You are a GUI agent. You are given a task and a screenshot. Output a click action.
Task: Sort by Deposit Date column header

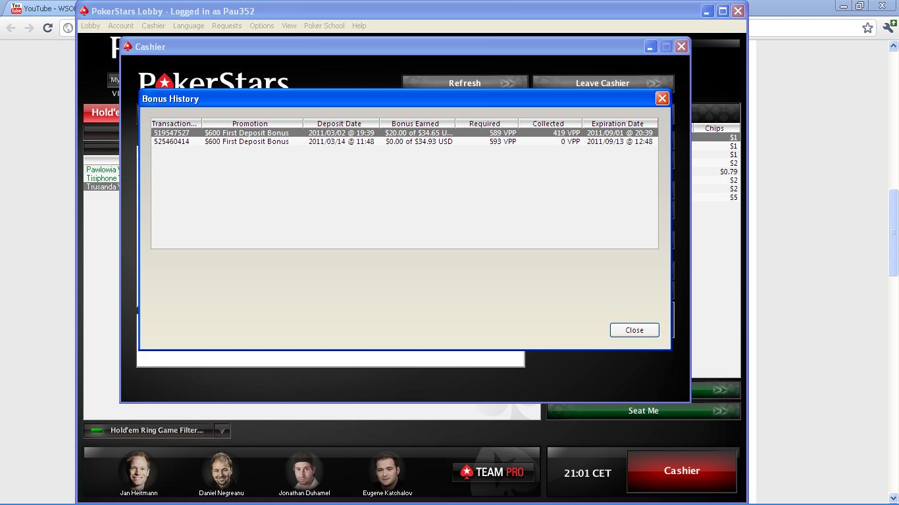pyautogui.click(x=341, y=124)
